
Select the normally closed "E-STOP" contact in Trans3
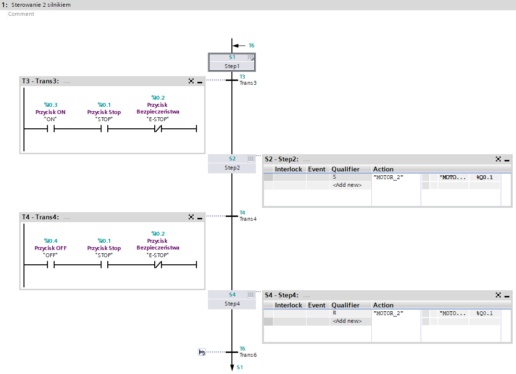coord(158,129)
